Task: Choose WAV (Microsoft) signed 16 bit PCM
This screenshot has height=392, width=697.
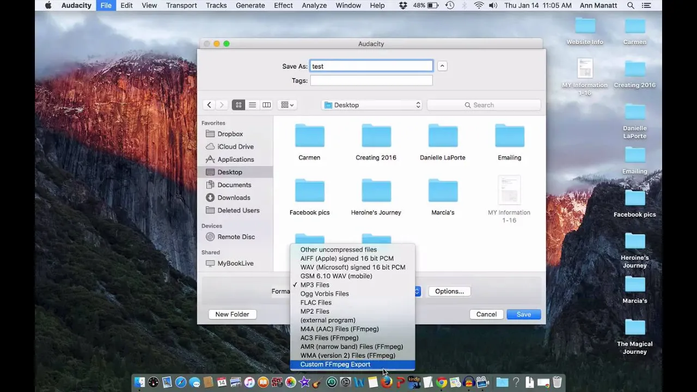Action: [352, 267]
